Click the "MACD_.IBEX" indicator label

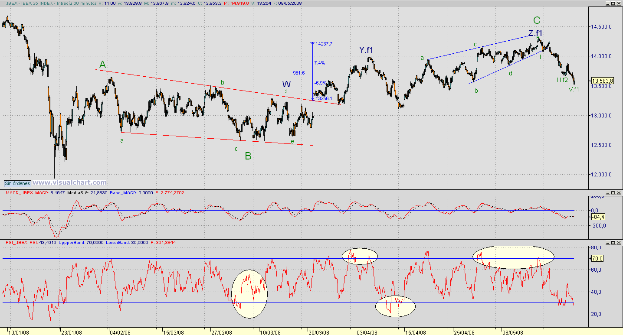(19, 192)
